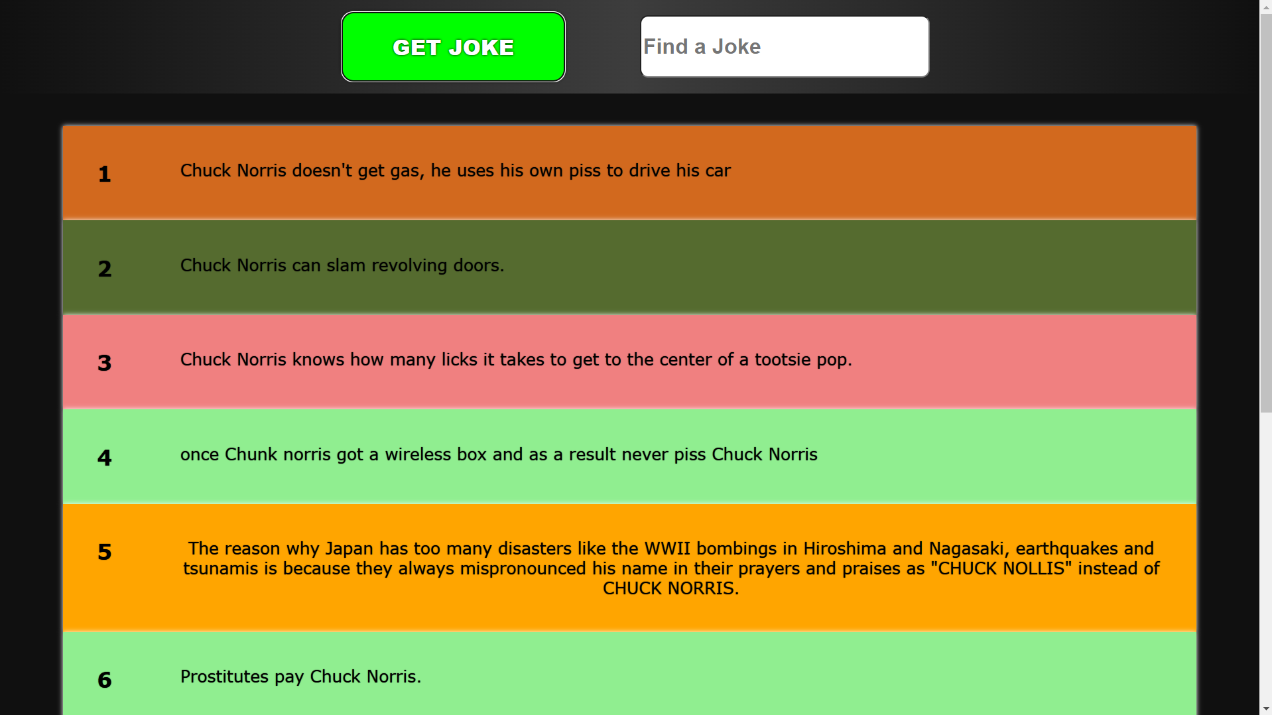Click the scrollbar's down arrow

(x=1265, y=709)
